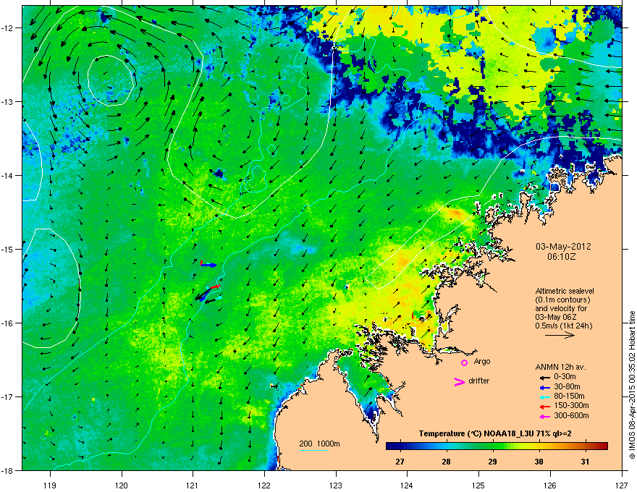Click the '30-80m' depth label
The height and width of the screenshot is (492, 637).
567,386
